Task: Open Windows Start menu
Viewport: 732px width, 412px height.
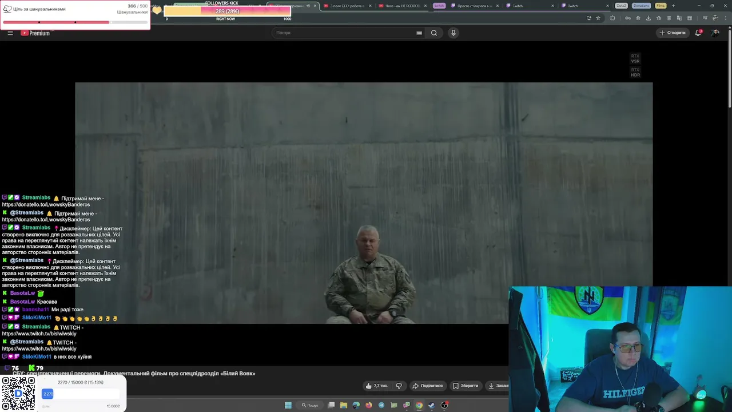Action: click(x=288, y=405)
